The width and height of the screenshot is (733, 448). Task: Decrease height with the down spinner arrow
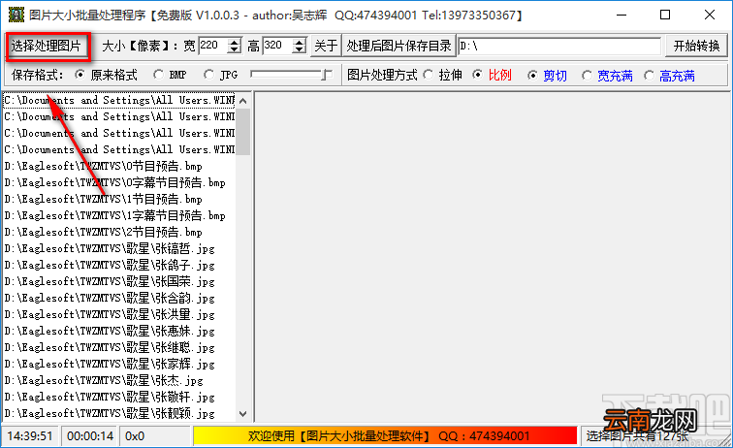(300, 50)
